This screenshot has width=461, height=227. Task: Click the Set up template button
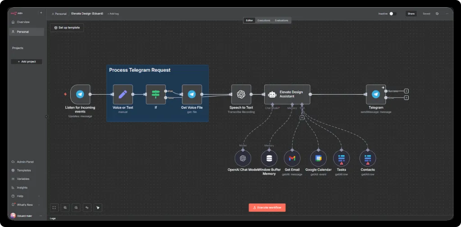tap(67, 27)
